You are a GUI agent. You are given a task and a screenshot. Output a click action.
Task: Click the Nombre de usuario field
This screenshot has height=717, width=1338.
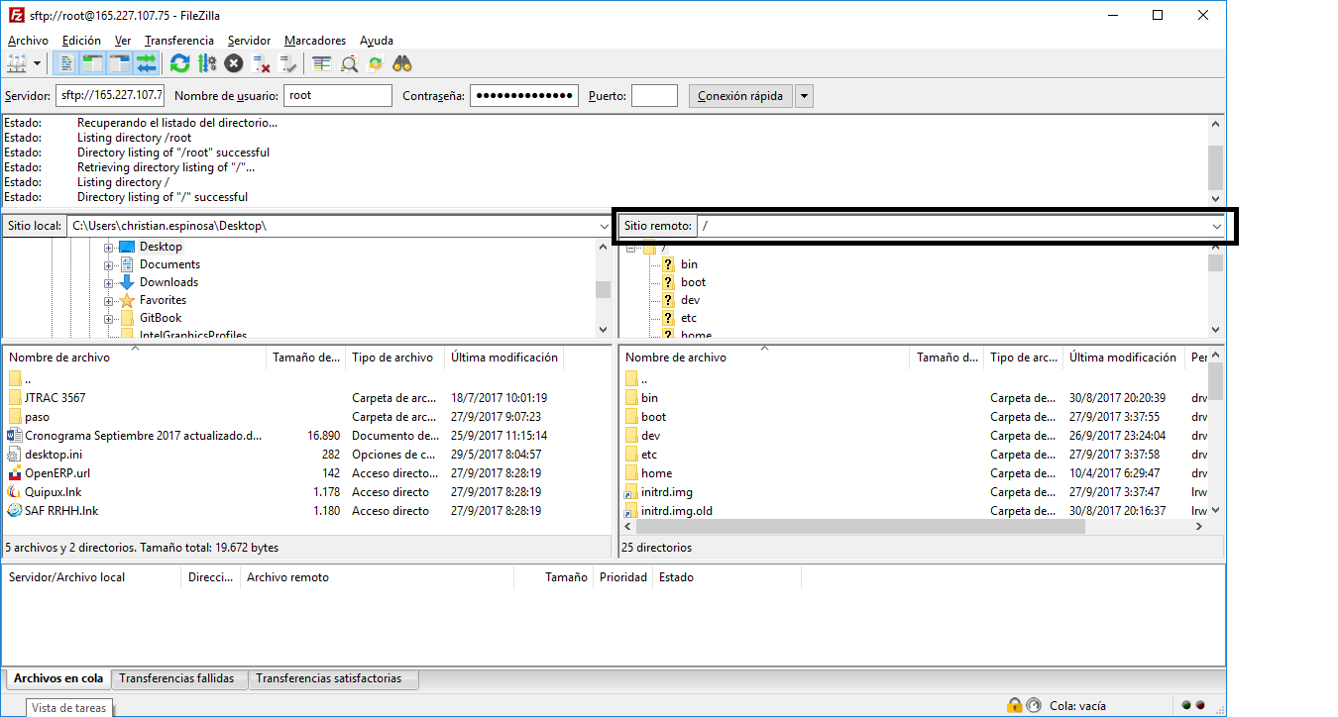point(338,96)
